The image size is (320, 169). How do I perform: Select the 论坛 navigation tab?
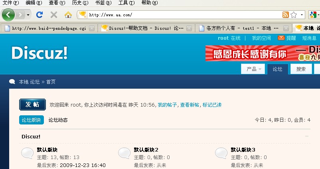[278, 69]
